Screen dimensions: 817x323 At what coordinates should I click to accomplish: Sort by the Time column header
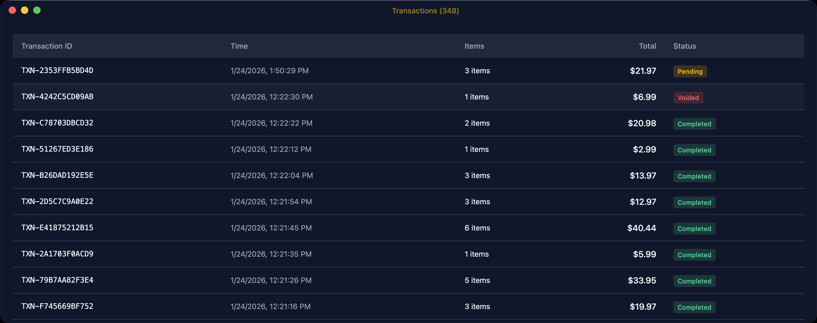click(239, 46)
